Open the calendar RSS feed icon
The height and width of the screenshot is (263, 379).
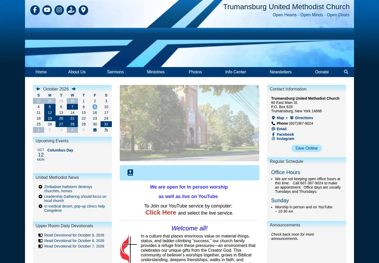pos(106,130)
